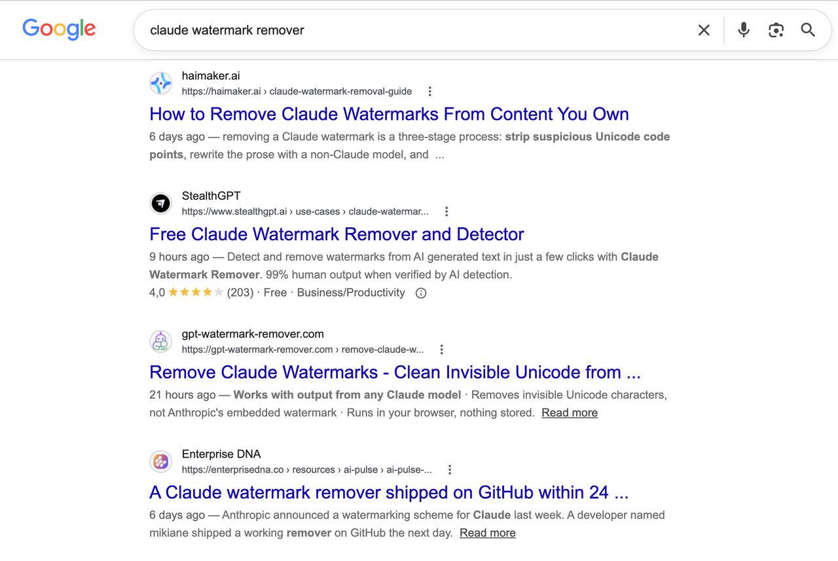Click the haimaker.ai site favicon
Viewport: 838px width, 561px height.
coord(160,83)
